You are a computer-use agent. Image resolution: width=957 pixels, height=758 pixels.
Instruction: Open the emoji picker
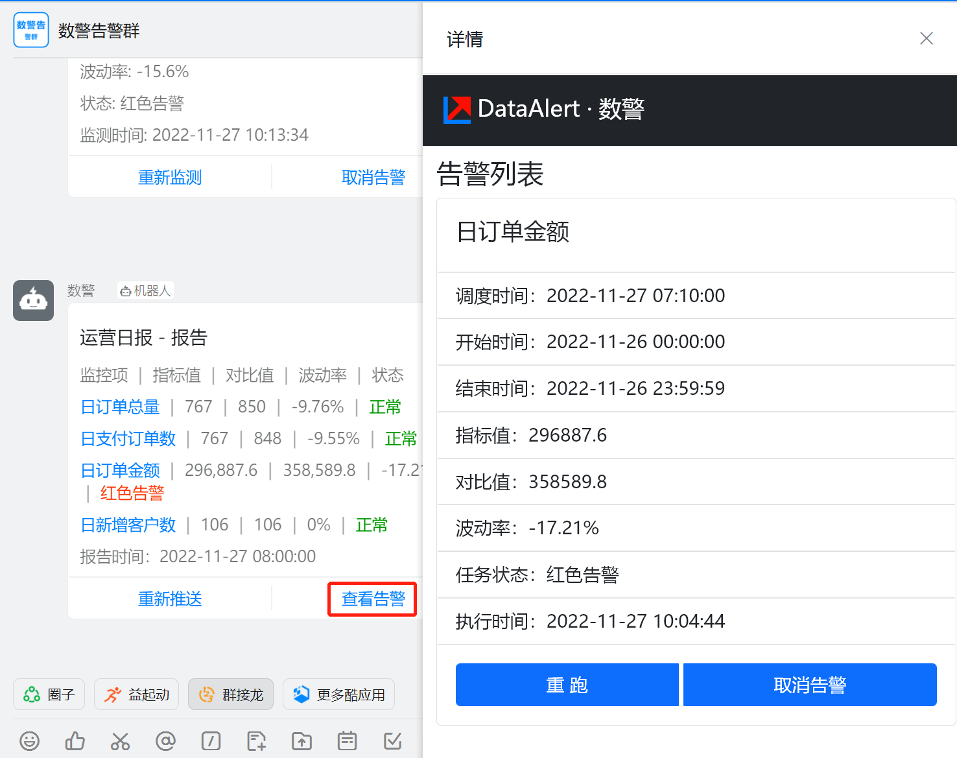[x=29, y=740]
